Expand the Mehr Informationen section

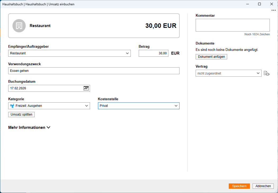pyautogui.click(x=29, y=127)
